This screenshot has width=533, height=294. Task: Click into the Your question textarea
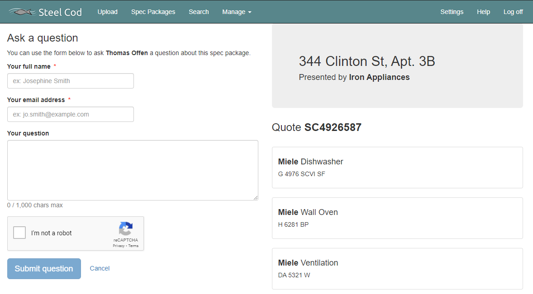click(x=133, y=170)
